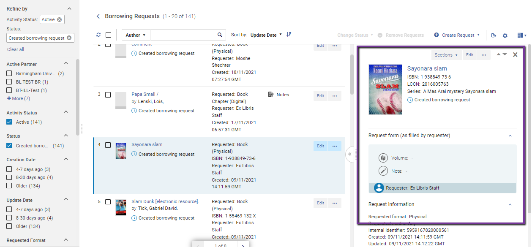Go to next record in details panel

click(x=505, y=54)
